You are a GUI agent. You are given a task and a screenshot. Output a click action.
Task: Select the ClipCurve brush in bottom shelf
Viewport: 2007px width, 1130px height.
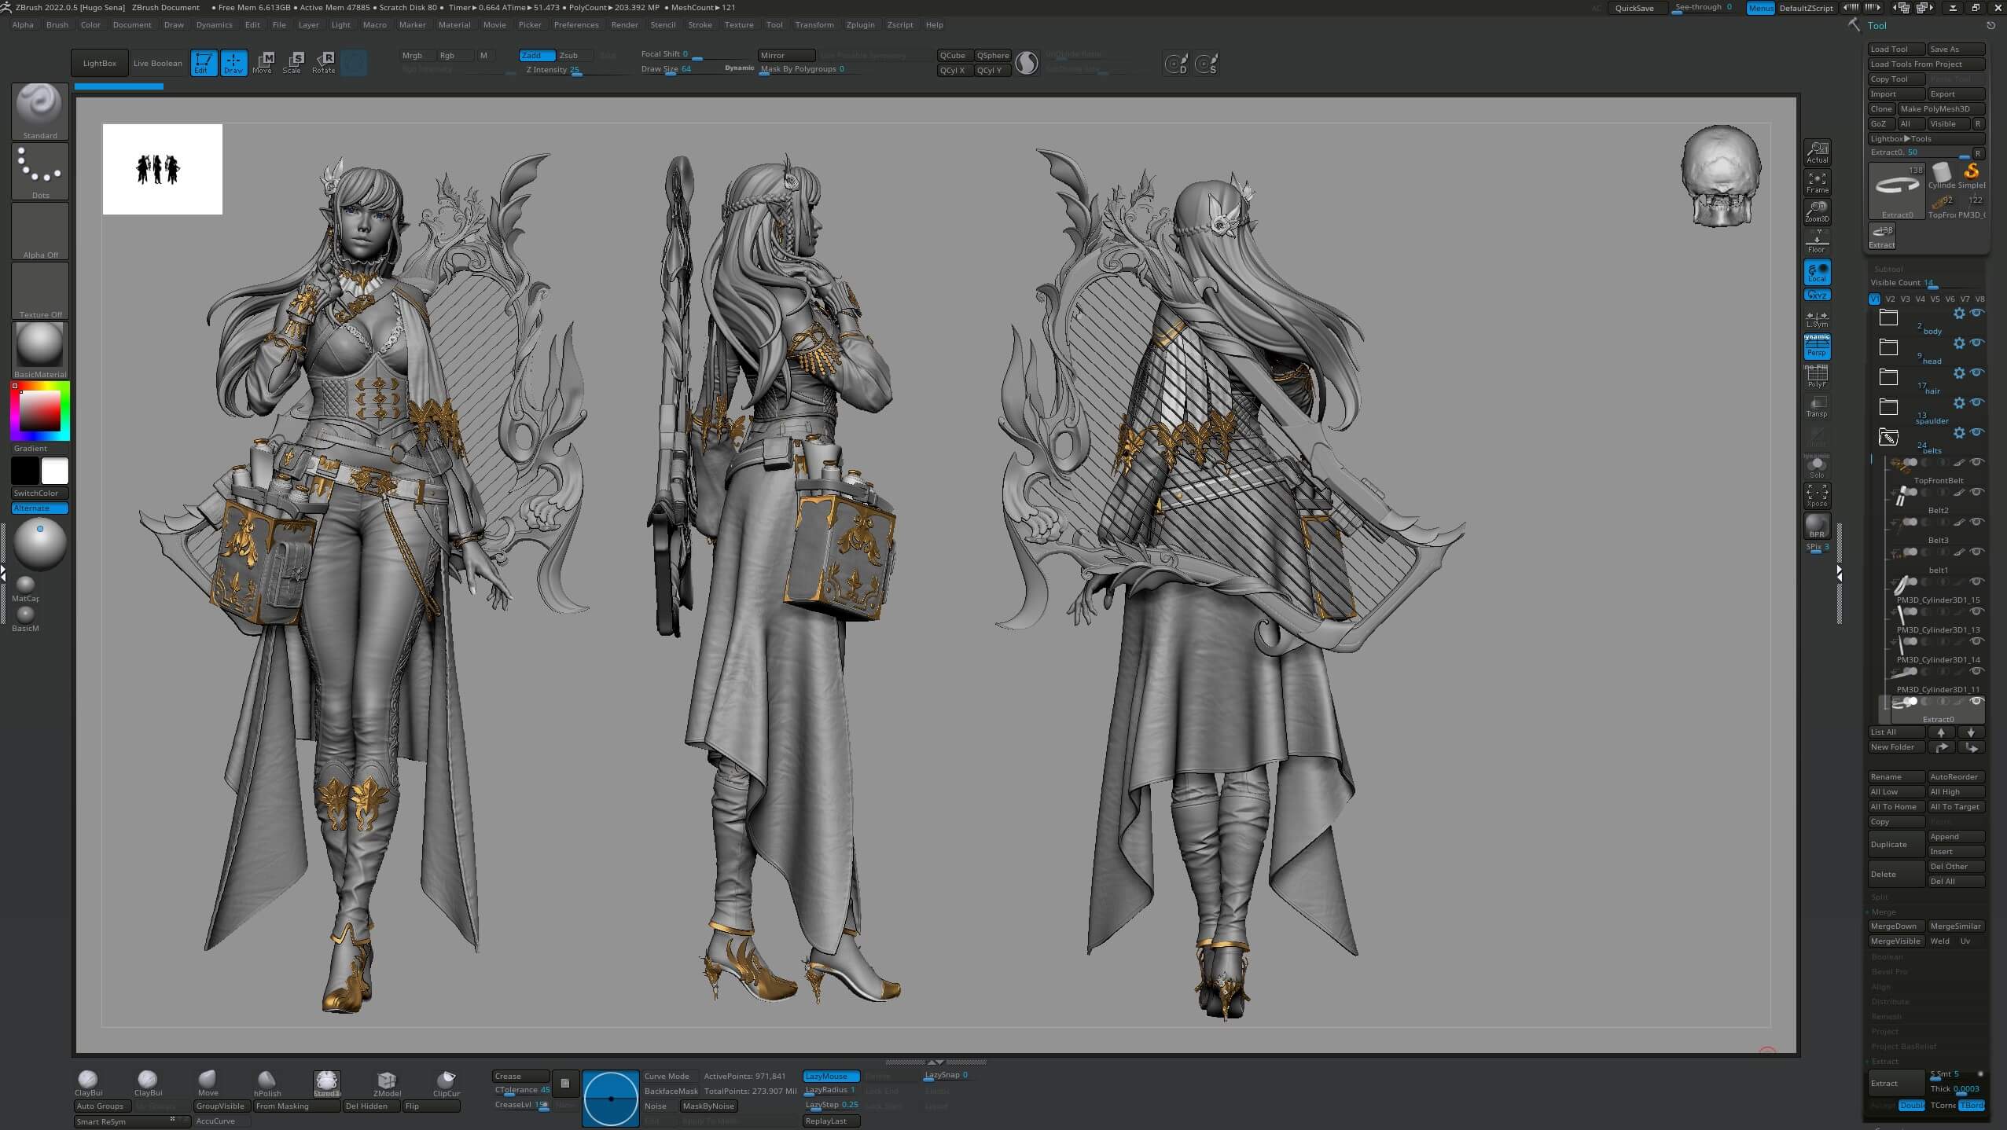(447, 1084)
